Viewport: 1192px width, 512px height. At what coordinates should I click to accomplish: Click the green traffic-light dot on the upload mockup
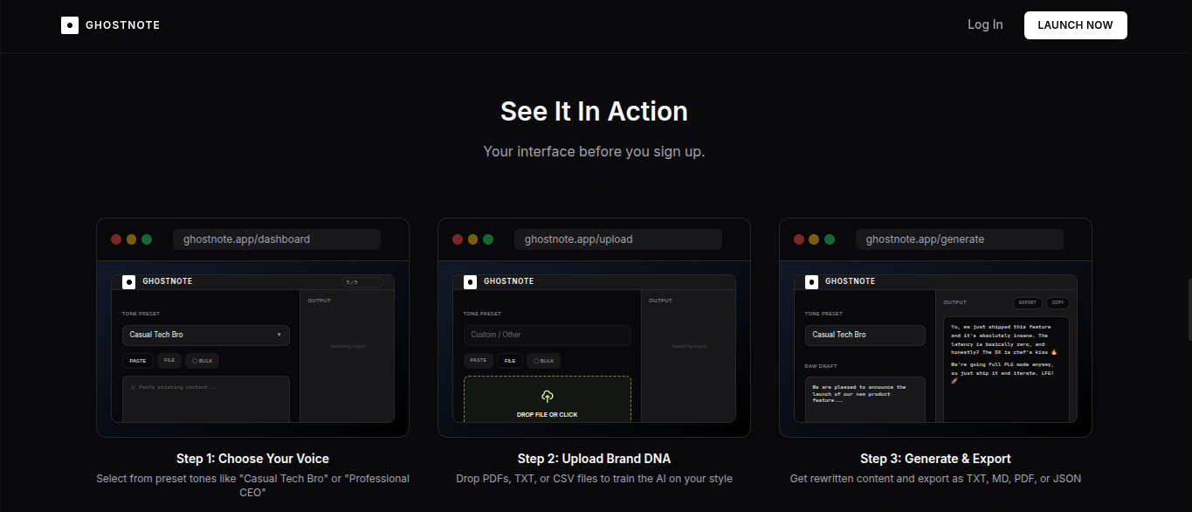[x=490, y=239]
